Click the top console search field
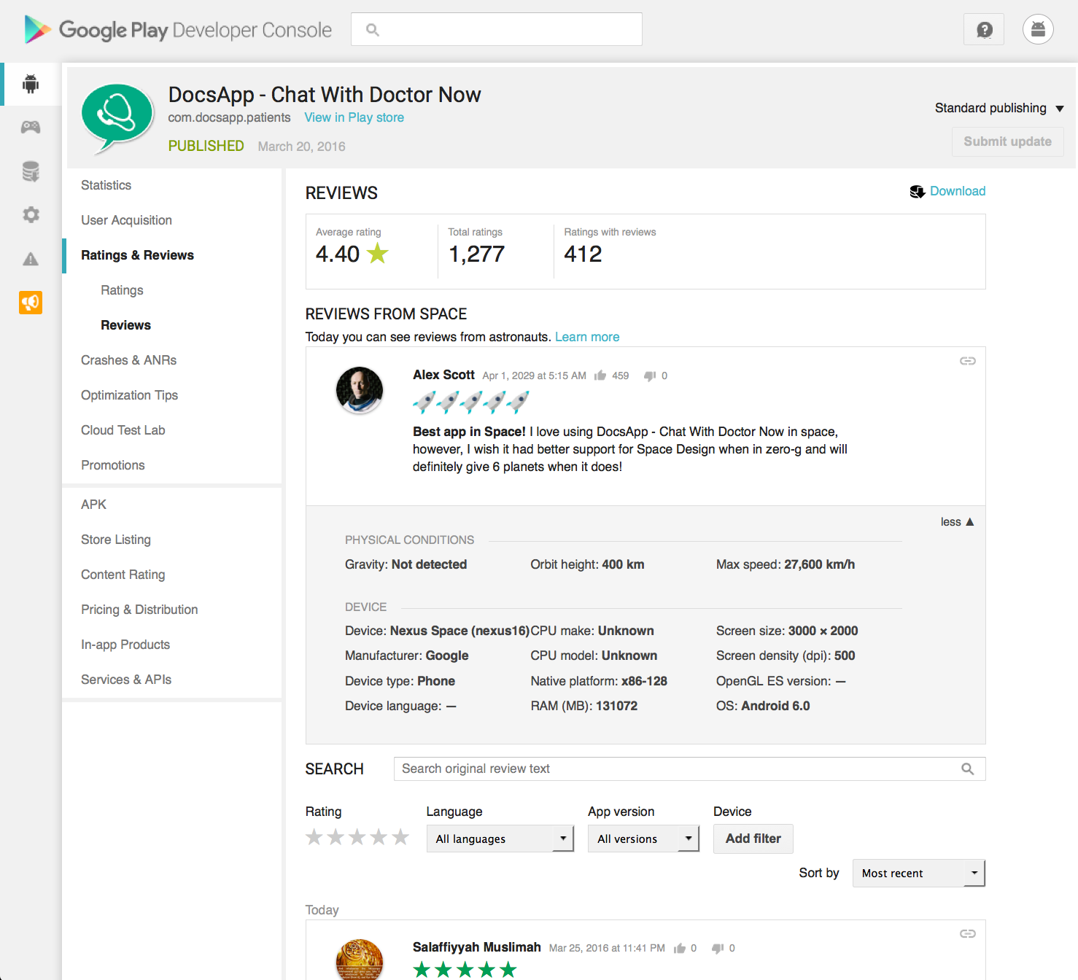 coord(497,30)
